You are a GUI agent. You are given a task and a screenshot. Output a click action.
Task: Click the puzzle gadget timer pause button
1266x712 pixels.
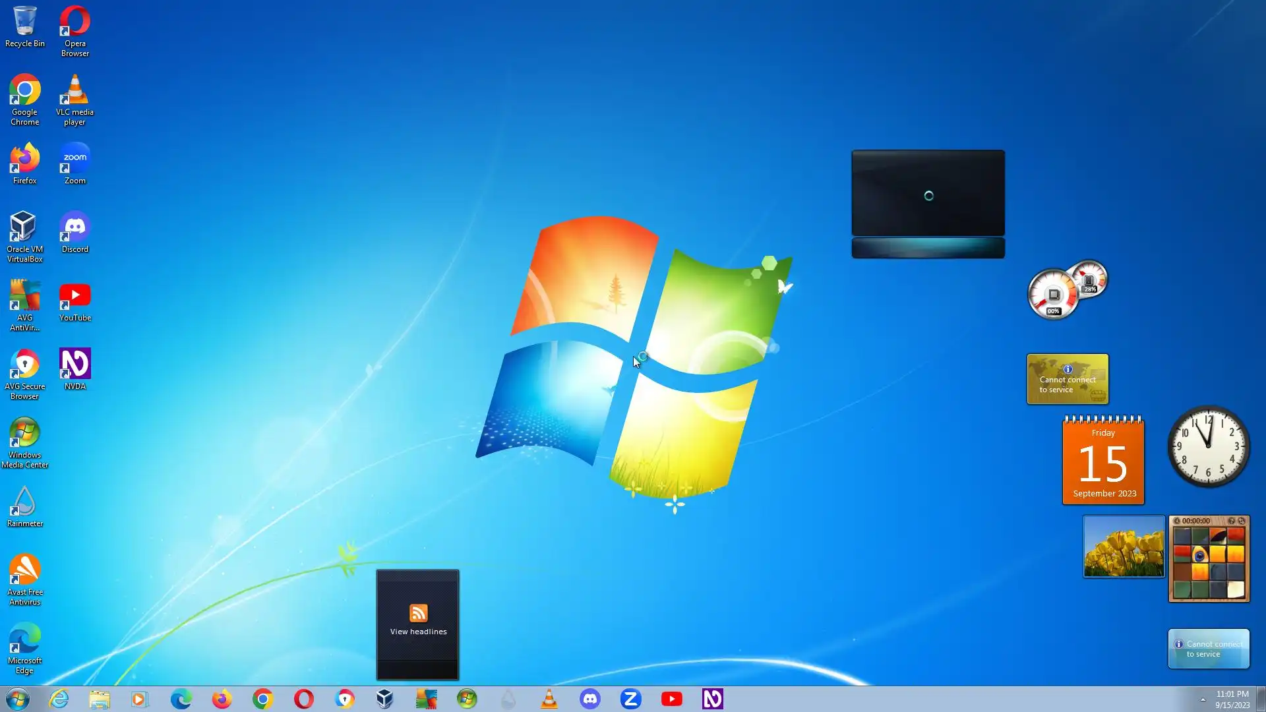pos(1176,521)
